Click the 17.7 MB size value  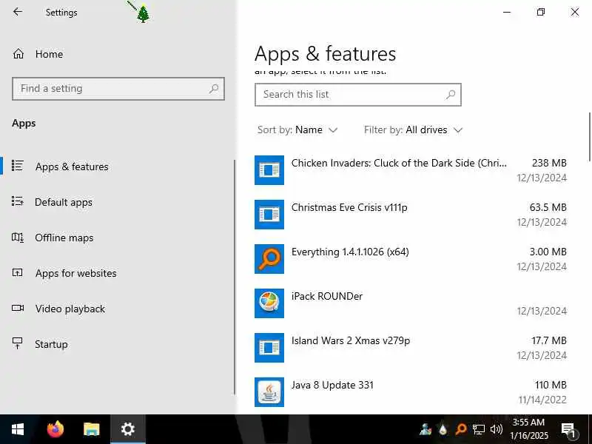click(549, 340)
